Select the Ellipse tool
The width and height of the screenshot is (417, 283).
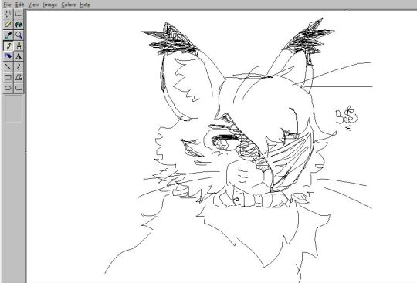point(8,88)
